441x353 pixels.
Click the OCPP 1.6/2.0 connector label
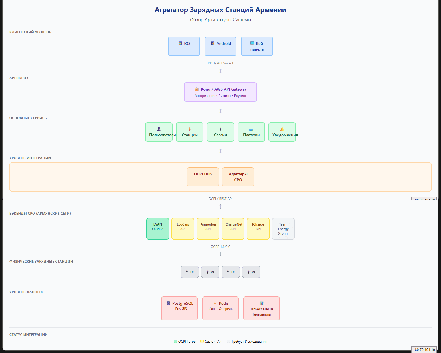220,247
